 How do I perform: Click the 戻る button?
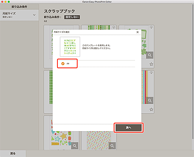[13, 154]
